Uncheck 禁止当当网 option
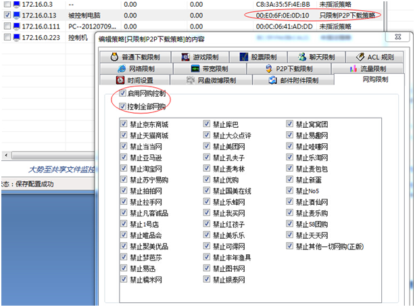The width and height of the screenshot is (415, 307). 124,146
